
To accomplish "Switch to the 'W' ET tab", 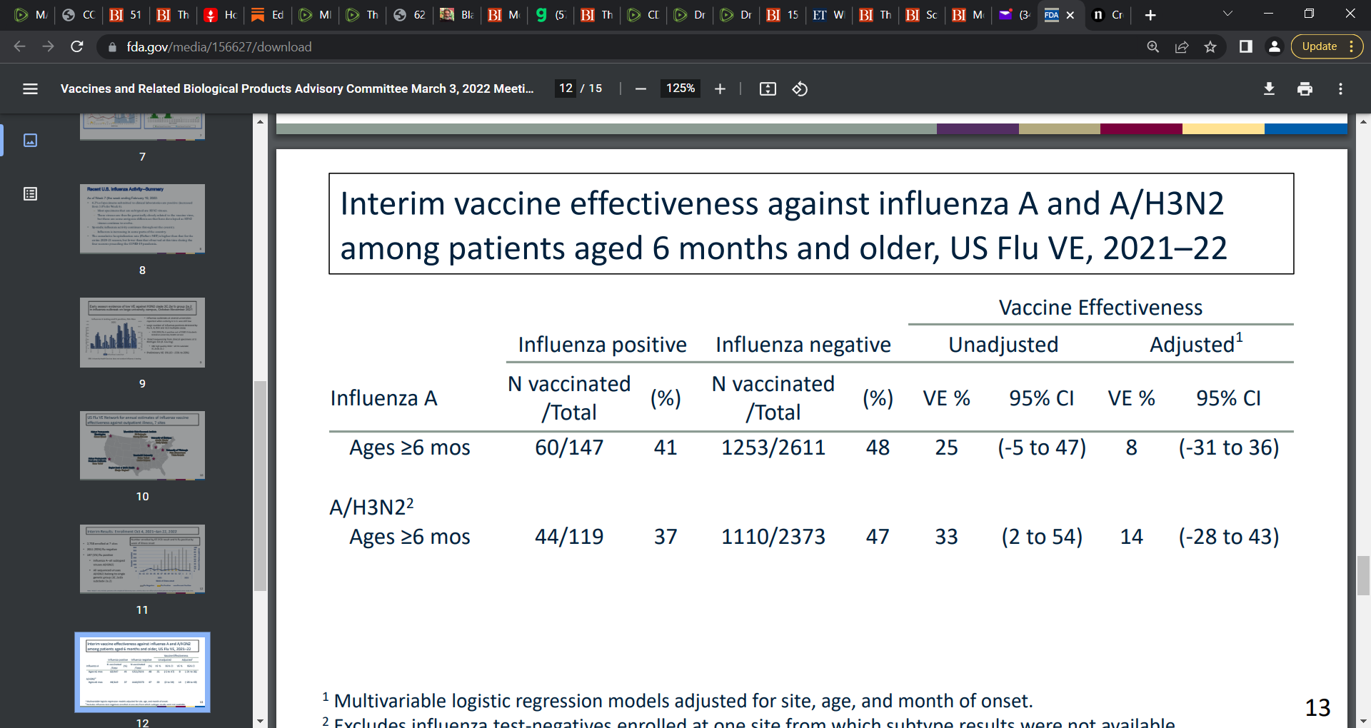I will pos(828,15).
